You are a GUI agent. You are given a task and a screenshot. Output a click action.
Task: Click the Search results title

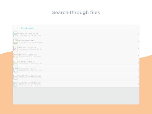click(28, 28)
